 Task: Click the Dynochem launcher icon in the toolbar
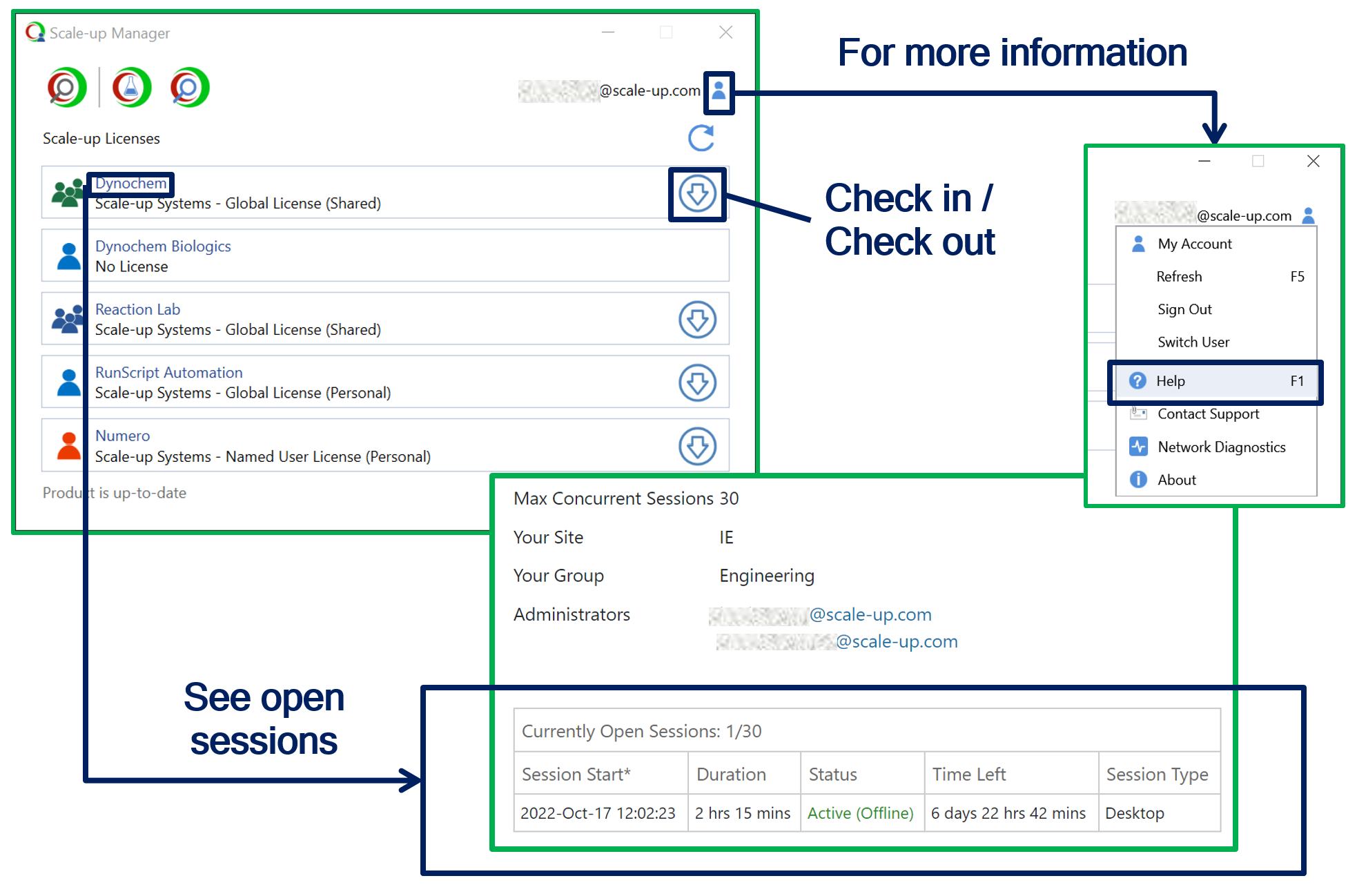coord(66,88)
